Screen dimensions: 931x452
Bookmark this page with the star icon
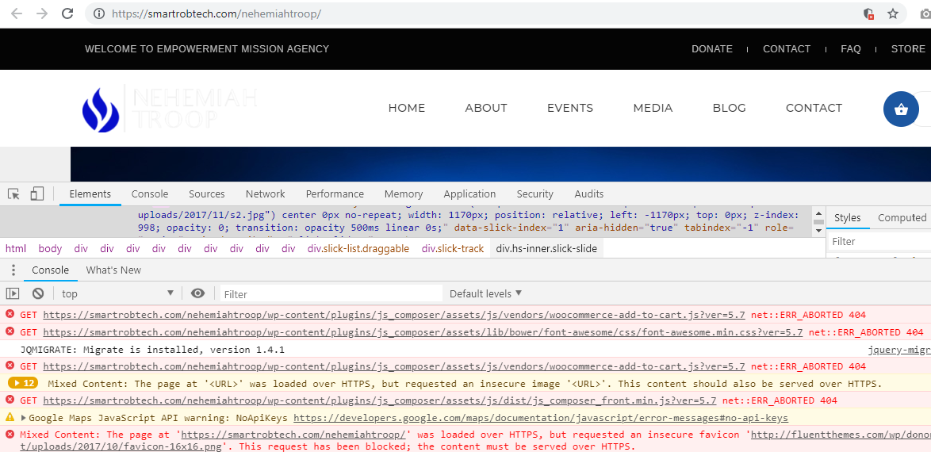pos(893,13)
